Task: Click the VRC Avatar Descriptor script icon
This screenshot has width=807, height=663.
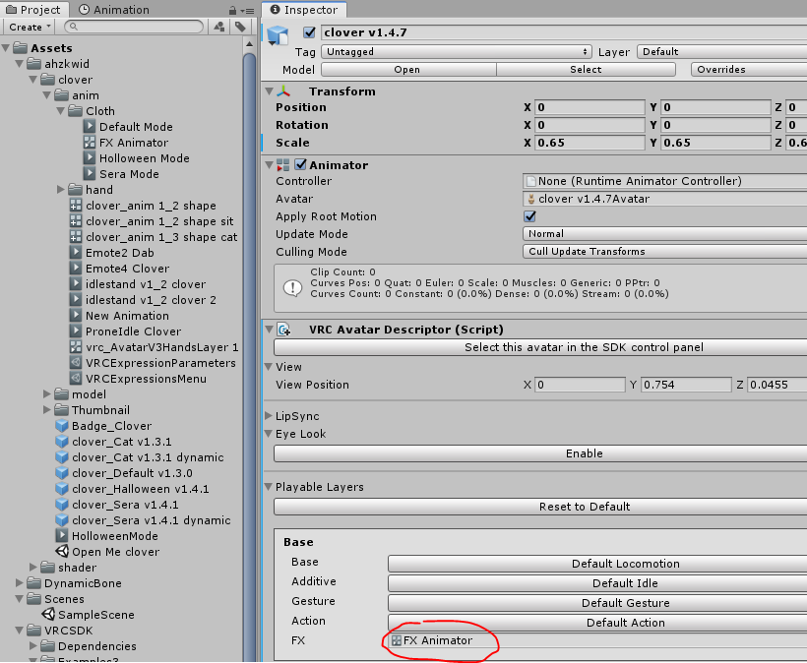Action: [x=283, y=330]
